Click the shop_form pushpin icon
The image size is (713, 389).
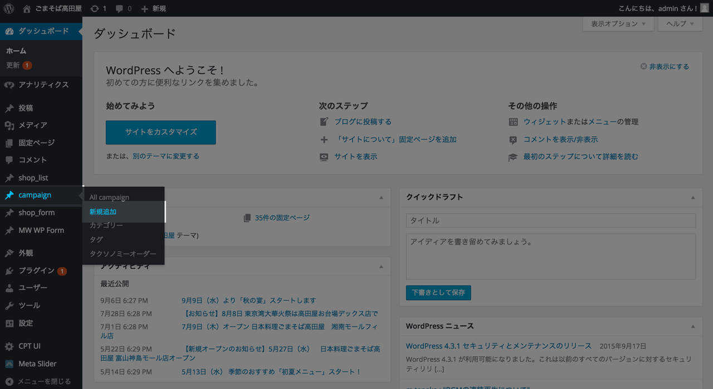9,213
